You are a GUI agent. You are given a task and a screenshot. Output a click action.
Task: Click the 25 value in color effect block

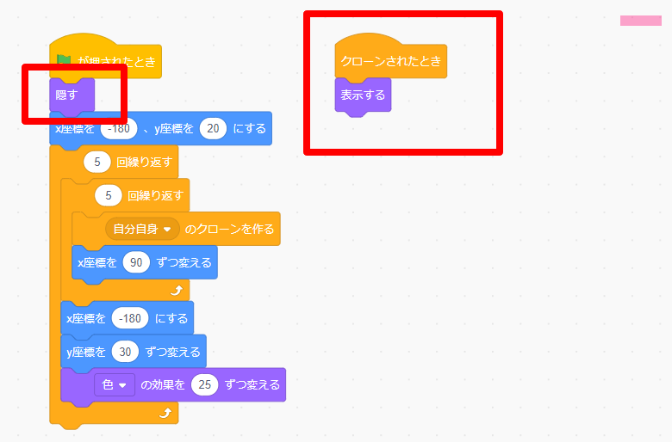point(204,384)
